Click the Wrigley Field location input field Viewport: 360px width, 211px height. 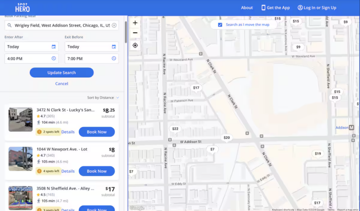pos(61,25)
